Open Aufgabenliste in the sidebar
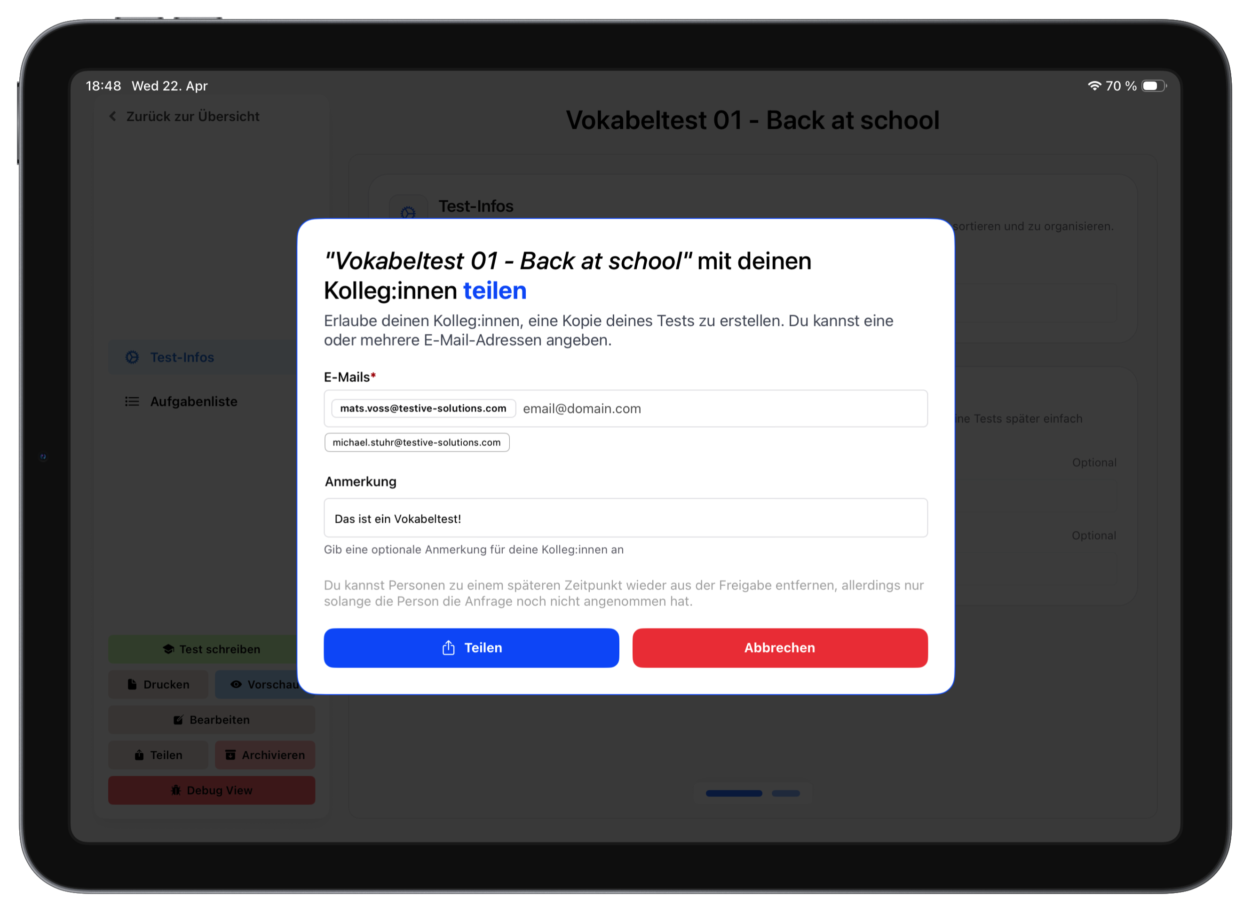This screenshot has height=913, width=1251. coord(193,402)
